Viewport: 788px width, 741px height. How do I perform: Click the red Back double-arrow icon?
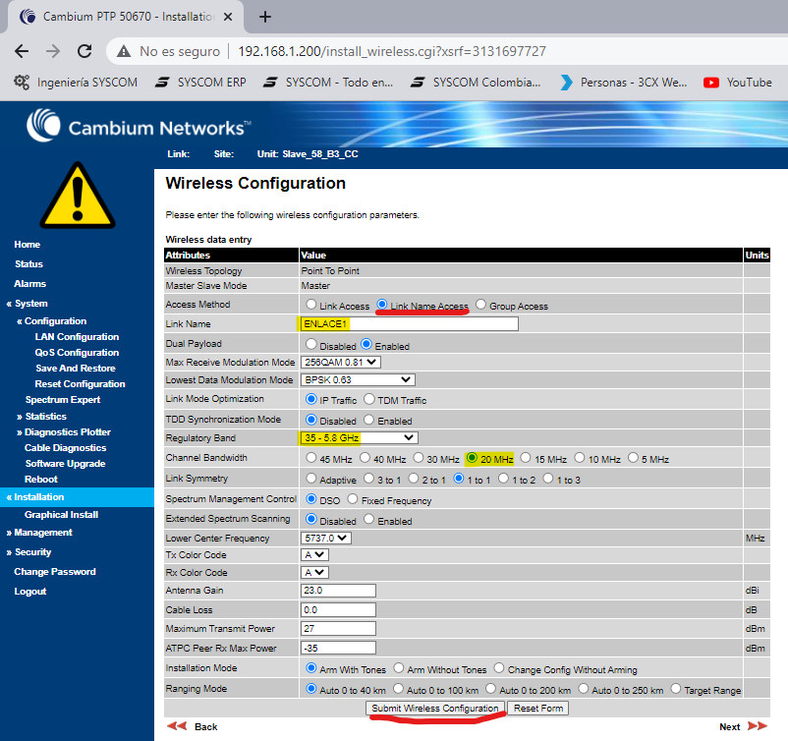click(x=177, y=726)
